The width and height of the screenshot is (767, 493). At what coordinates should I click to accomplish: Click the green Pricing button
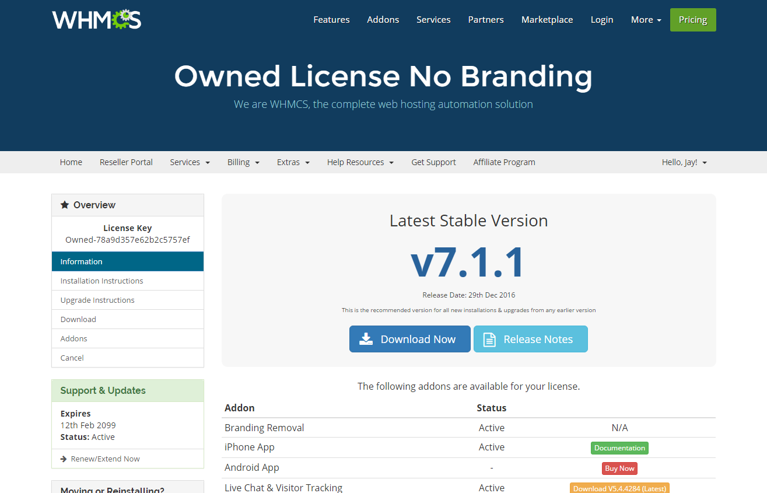[x=693, y=20]
